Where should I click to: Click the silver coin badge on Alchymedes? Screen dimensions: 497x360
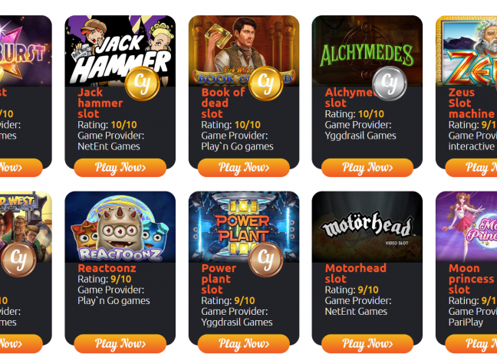point(389,83)
